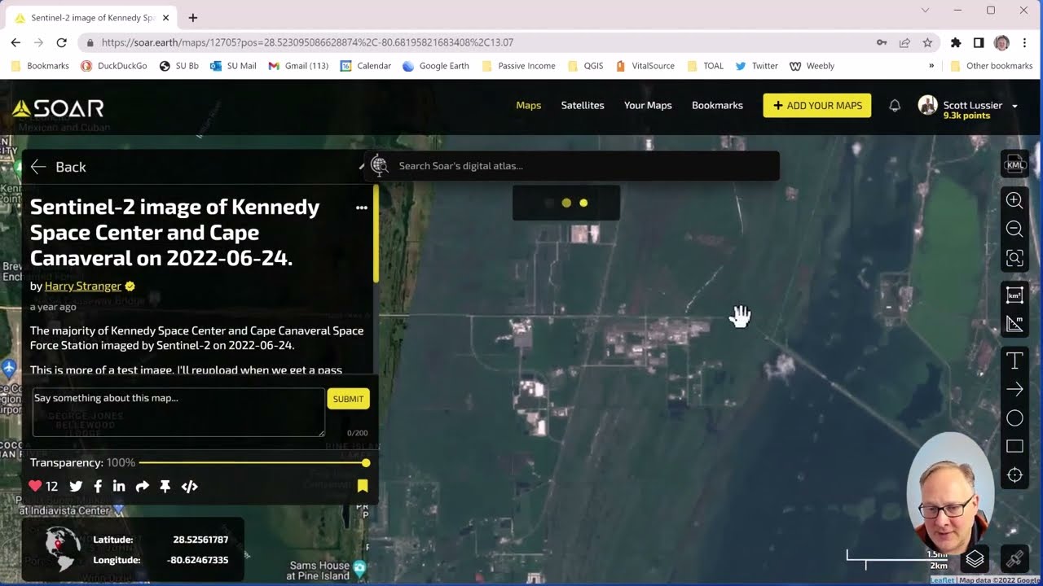Screen dimensions: 1043x586
Task: Select the circle drawing tool
Action: coord(1014,418)
